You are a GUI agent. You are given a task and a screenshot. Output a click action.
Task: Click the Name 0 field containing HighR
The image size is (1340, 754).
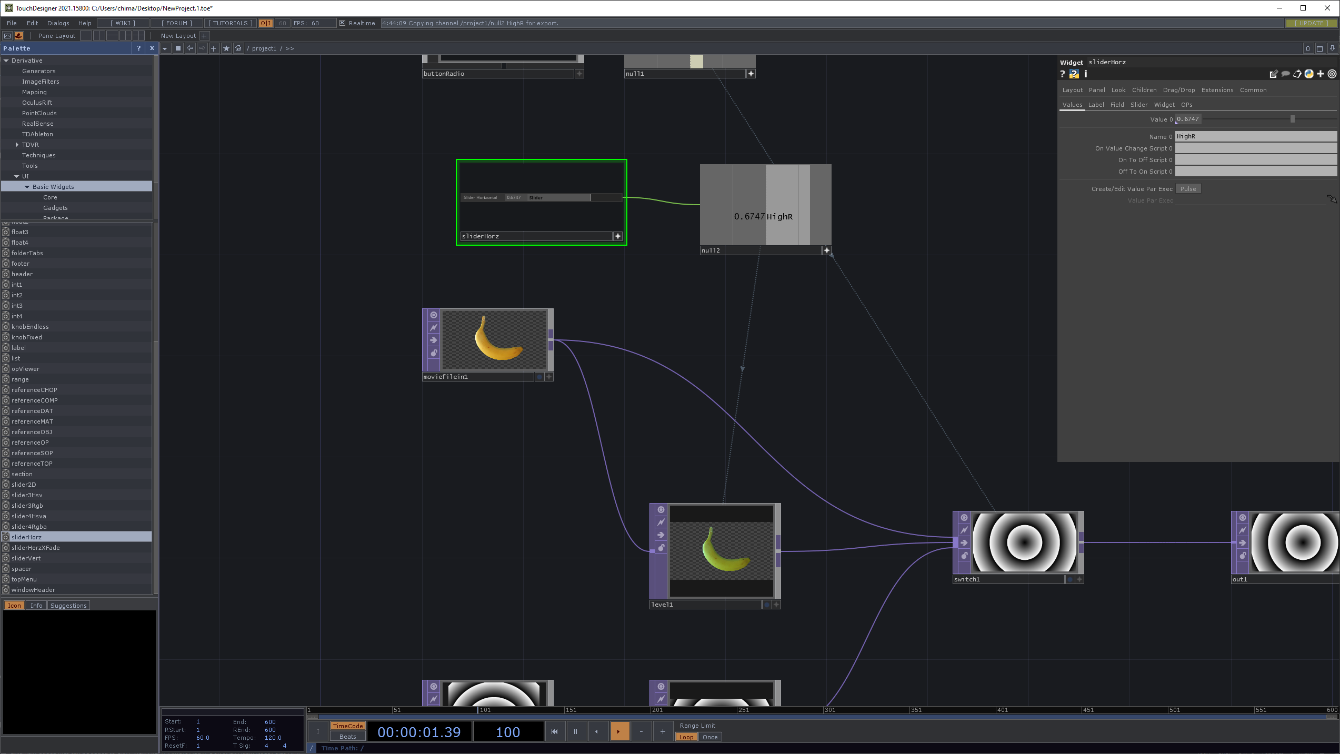point(1255,136)
